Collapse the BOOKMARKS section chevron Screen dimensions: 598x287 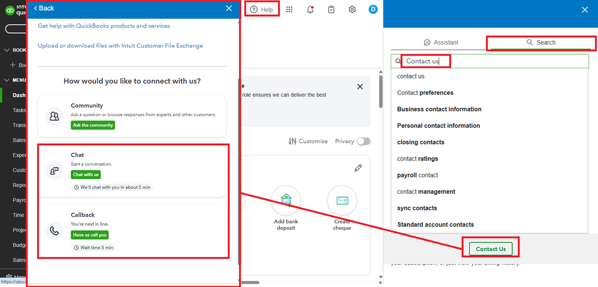click(x=7, y=50)
